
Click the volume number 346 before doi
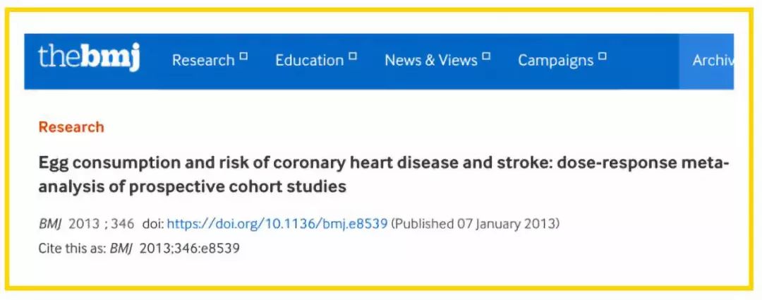pos(122,224)
